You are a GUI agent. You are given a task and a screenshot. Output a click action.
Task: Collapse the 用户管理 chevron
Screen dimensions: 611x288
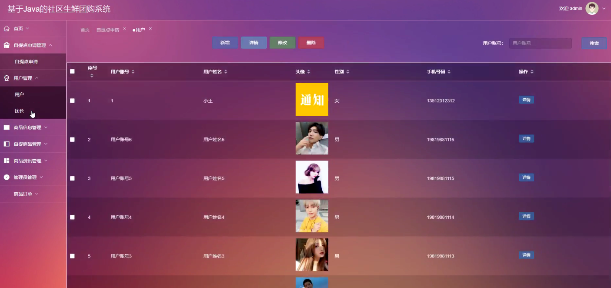(x=37, y=78)
